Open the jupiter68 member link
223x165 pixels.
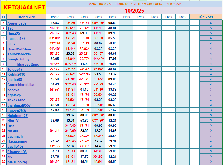pyautogui.click(x=15, y=80)
